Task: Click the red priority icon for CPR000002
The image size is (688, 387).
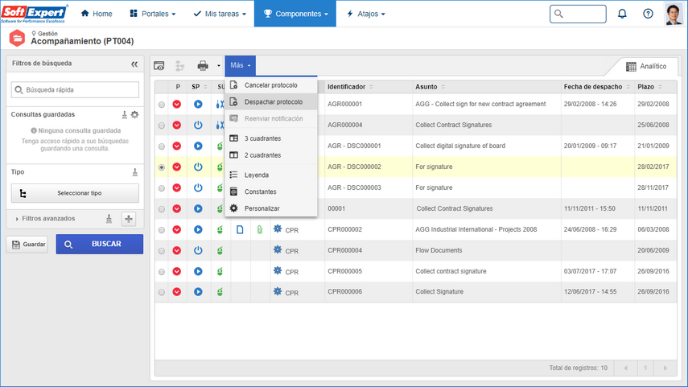Action: [x=177, y=229]
